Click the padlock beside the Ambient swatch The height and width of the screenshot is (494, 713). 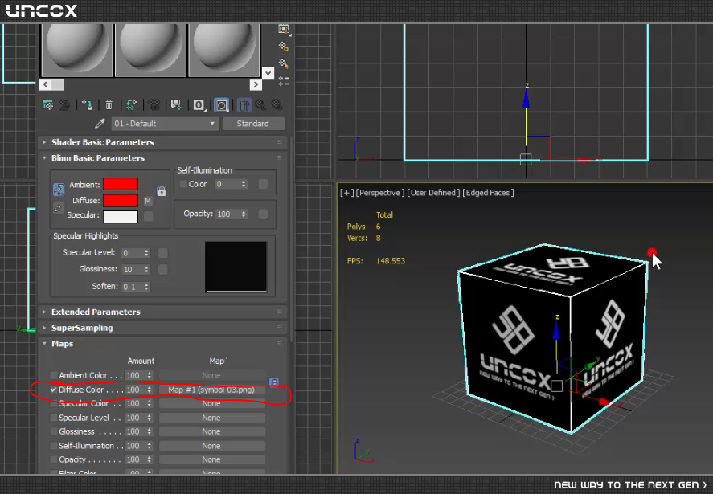(162, 191)
